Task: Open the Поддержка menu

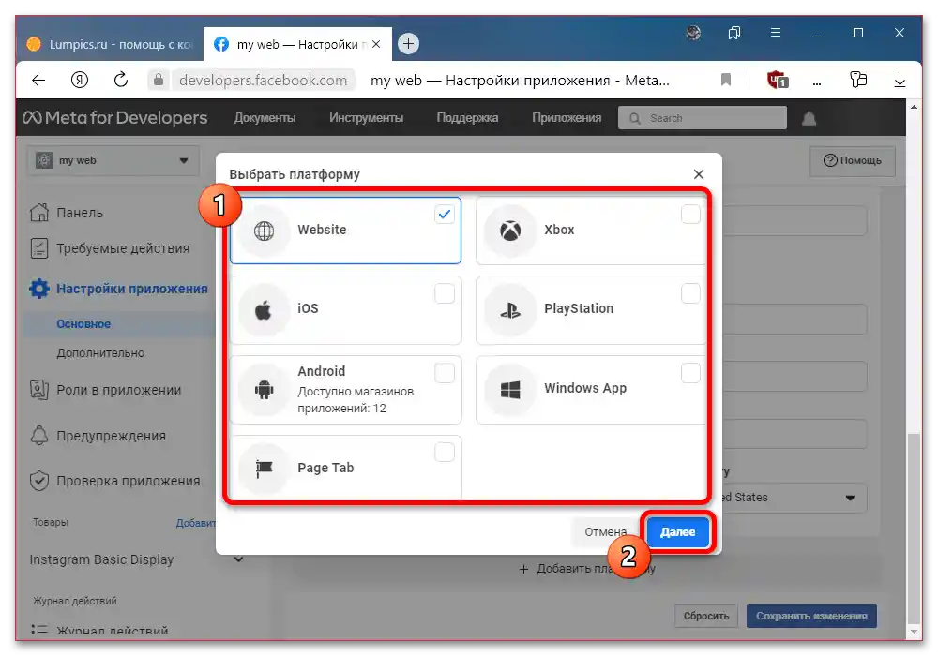Action: point(467,118)
